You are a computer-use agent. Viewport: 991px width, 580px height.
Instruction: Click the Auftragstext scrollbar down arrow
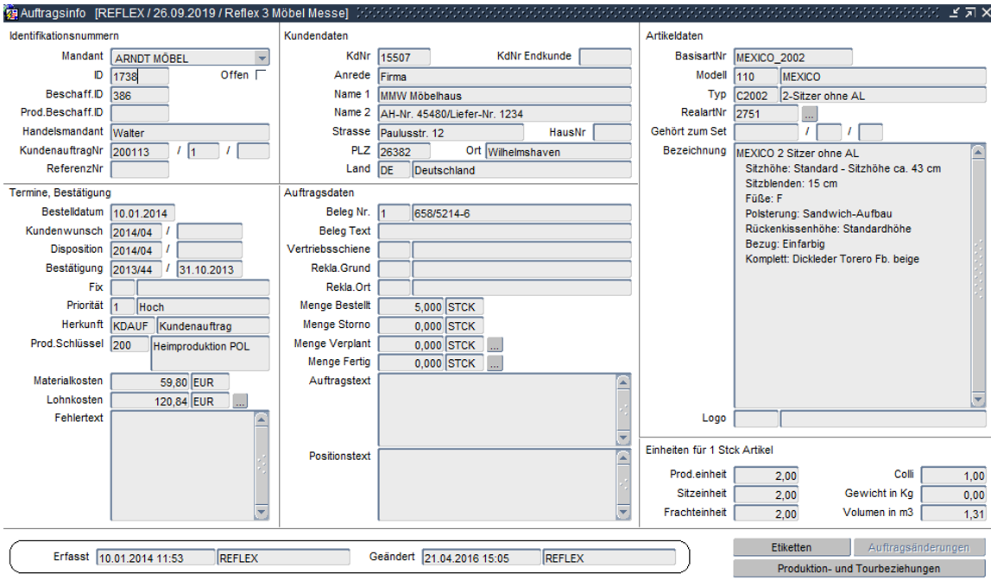(x=623, y=438)
